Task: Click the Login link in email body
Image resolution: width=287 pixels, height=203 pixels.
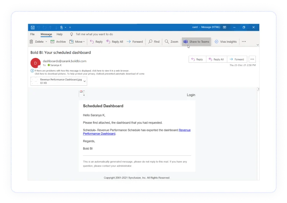Action: tap(191, 95)
